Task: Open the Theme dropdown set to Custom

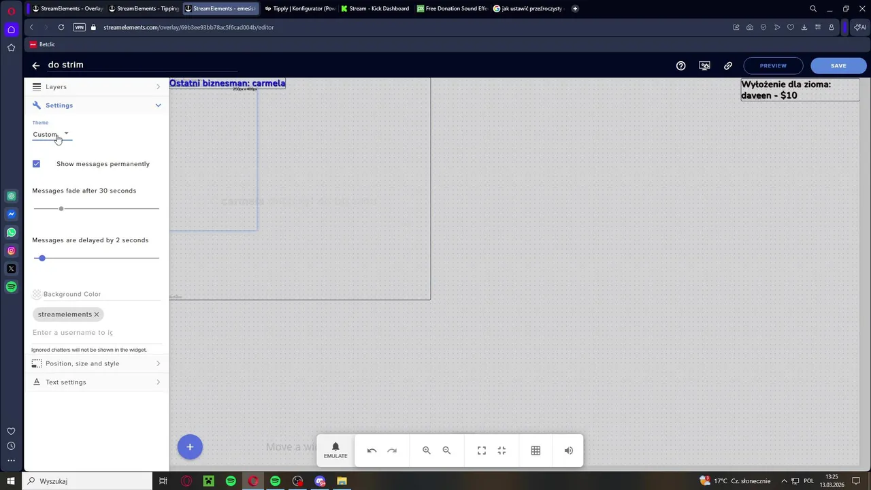Action: tap(51, 135)
